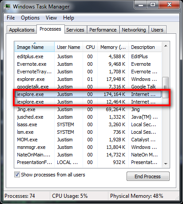Open the Performance tab
This screenshot has width=183, height=204.
103,30
